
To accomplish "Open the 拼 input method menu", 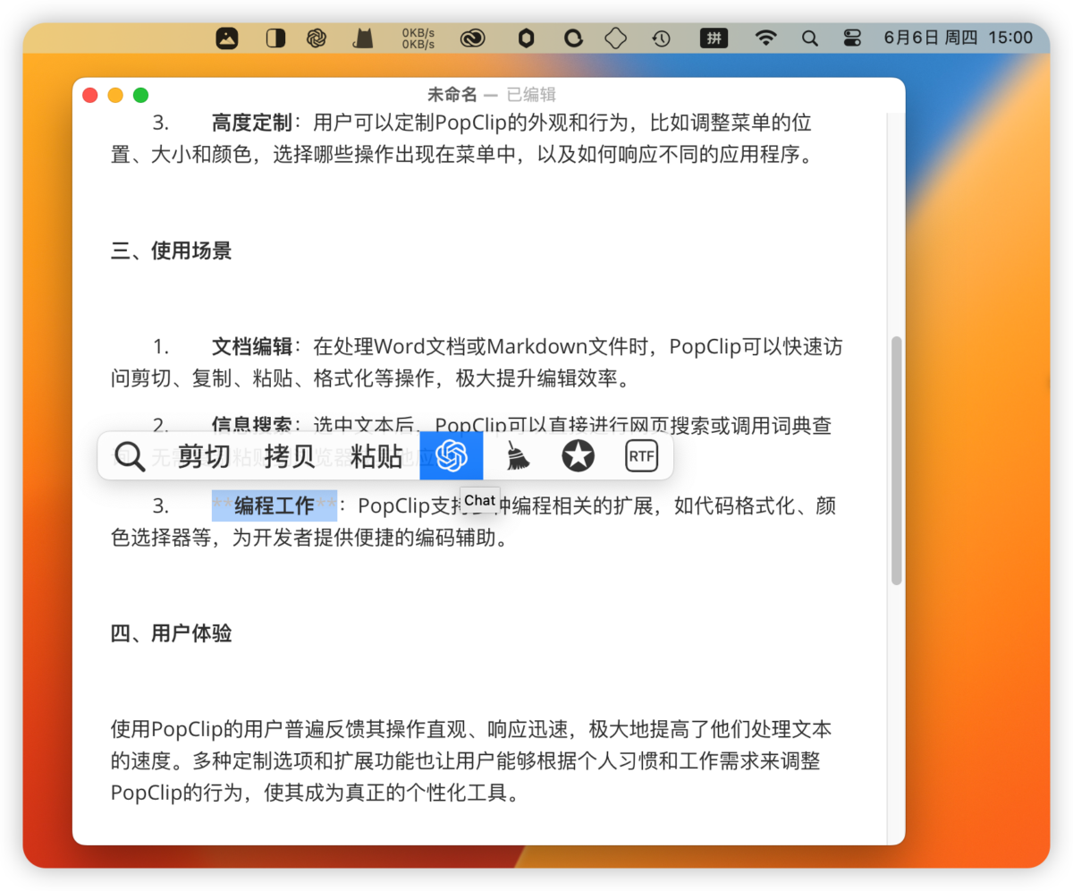I will (x=714, y=38).
